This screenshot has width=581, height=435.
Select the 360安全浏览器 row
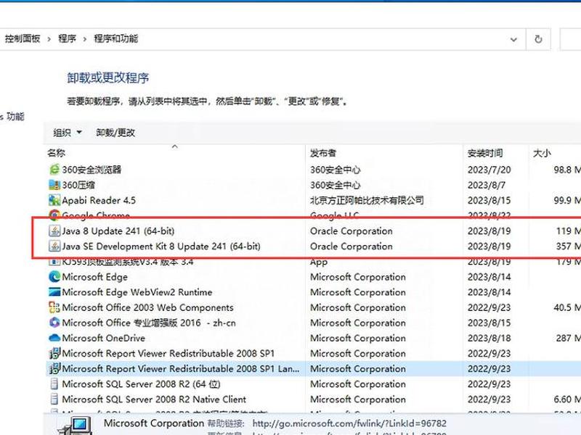pyautogui.click(x=314, y=170)
